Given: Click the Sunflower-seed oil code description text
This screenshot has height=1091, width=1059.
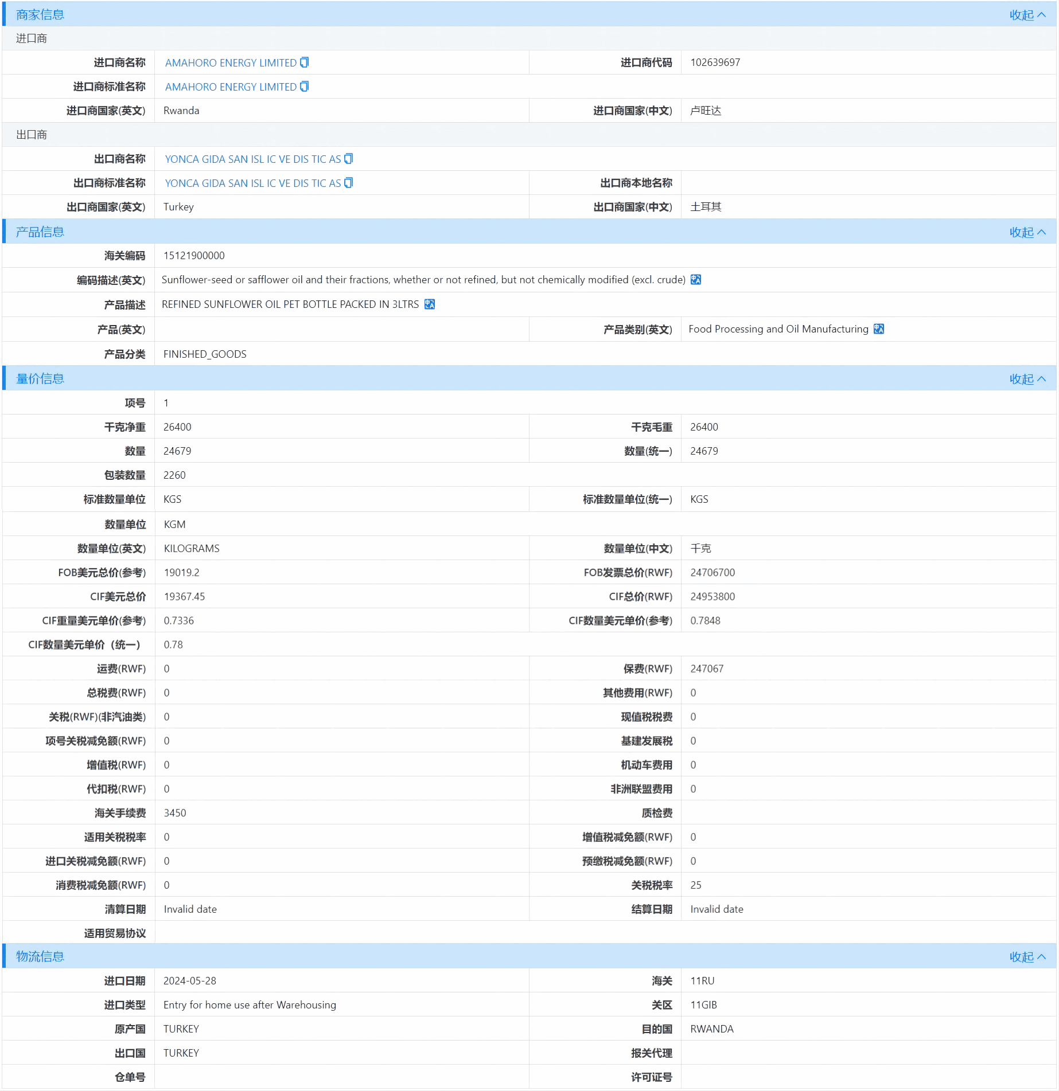Looking at the screenshot, I should point(423,280).
